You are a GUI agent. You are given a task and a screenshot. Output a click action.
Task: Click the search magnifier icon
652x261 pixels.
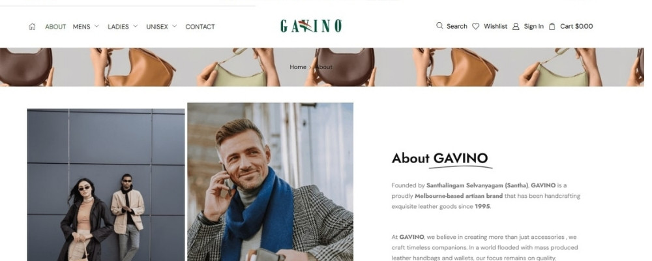(x=439, y=26)
